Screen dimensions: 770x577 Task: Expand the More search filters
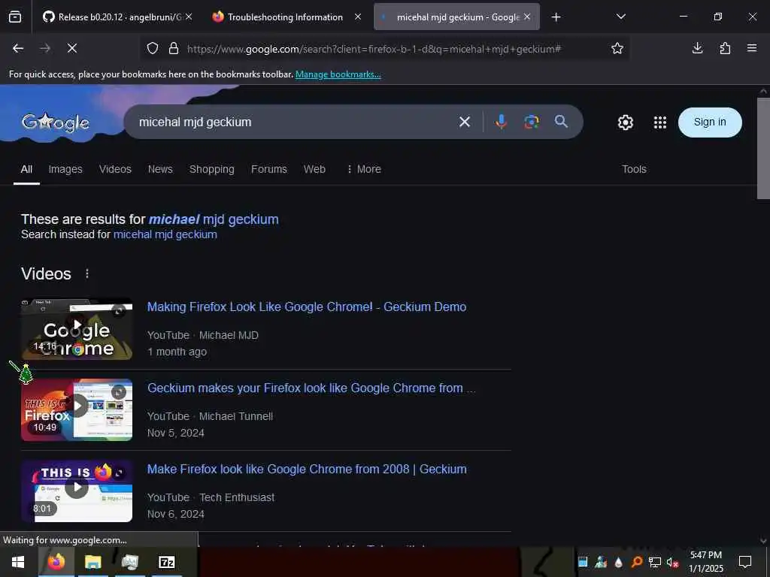(364, 169)
